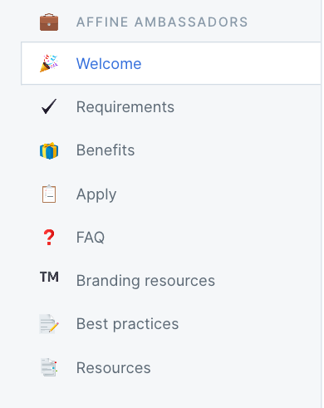Click the checkmark icon beside Requirements
Viewport: 324px width, 408px height.
tap(49, 106)
